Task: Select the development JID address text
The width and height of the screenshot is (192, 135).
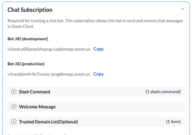Action: click(49, 49)
